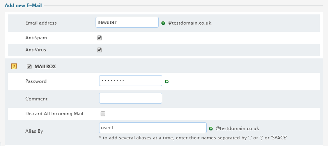Toggle the MAILBOX checkbox

point(29,67)
